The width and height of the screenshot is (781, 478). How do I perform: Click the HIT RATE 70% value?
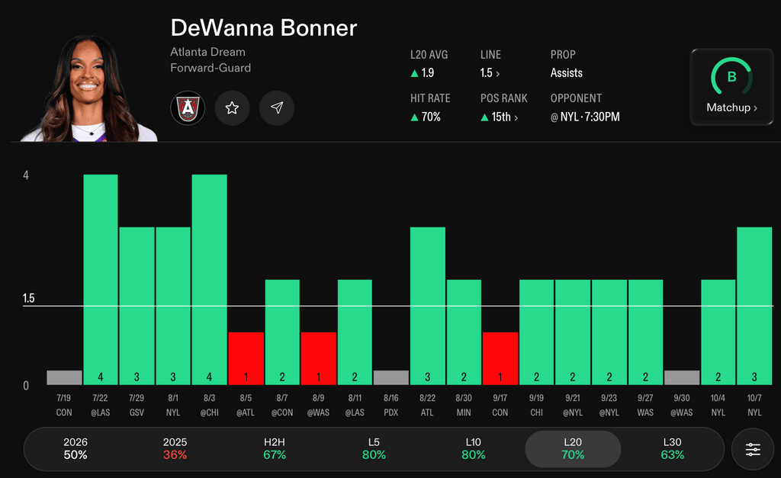(x=426, y=117)
